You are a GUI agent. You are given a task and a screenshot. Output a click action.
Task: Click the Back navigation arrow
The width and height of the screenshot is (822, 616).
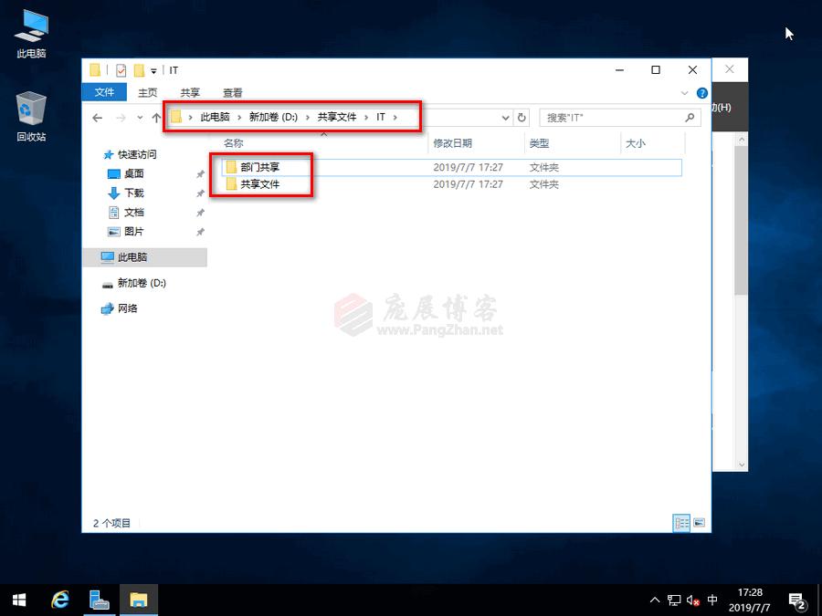point(98,118)
